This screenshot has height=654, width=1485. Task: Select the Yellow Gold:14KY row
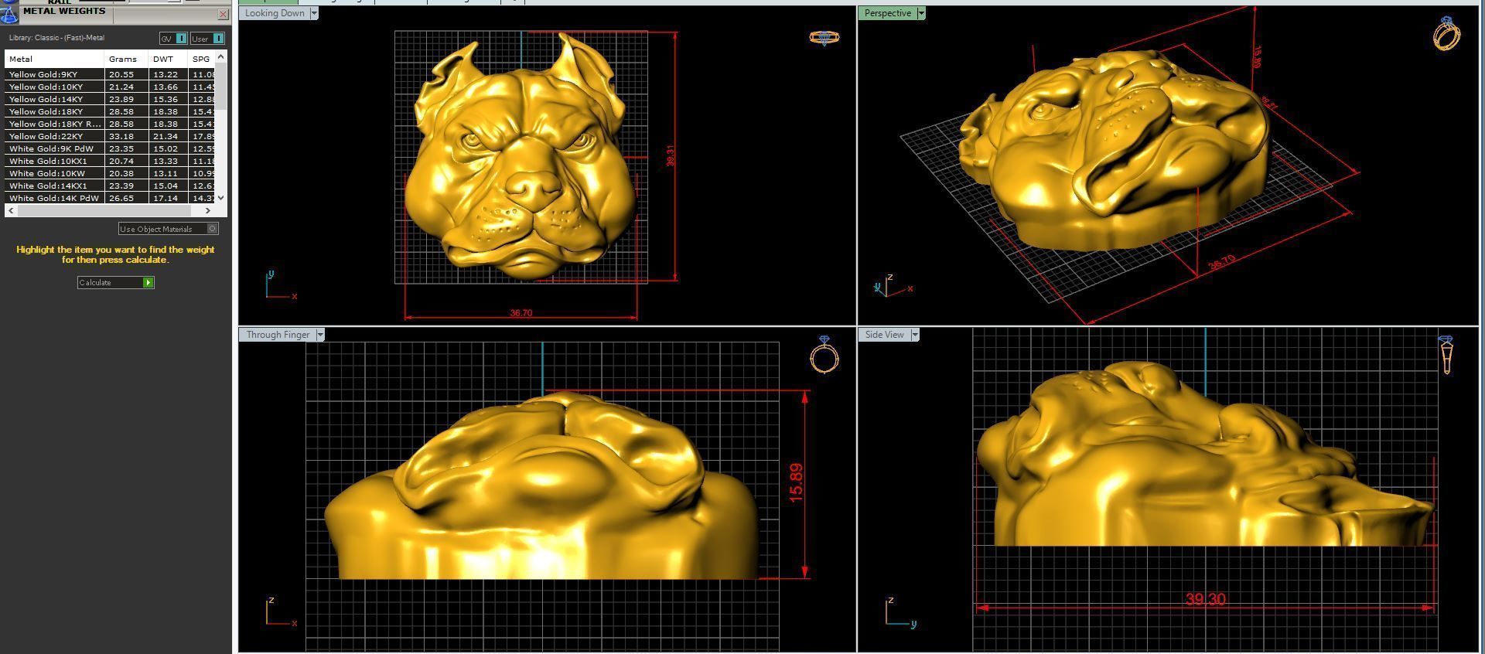pyautogui.click(x=110, y=99)
